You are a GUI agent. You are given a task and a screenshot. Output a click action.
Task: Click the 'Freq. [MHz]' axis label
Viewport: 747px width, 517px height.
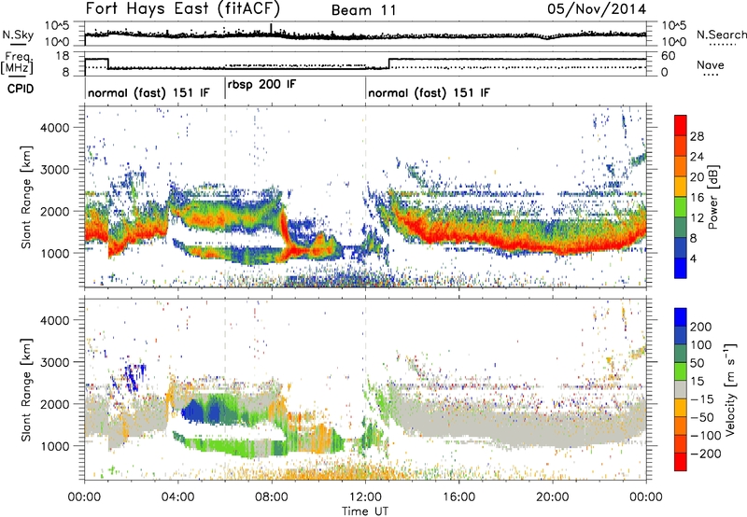point(17,63)
